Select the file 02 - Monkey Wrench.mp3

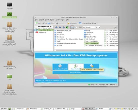(x=94, y=45)
